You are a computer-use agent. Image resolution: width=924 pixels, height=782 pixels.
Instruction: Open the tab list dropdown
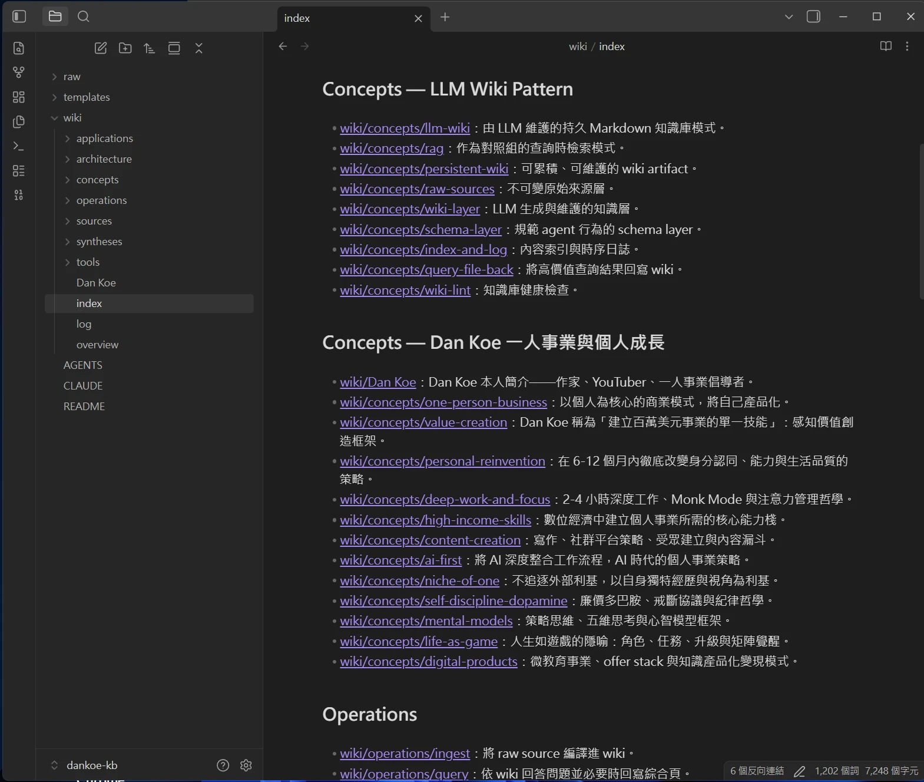coord(789,17)
